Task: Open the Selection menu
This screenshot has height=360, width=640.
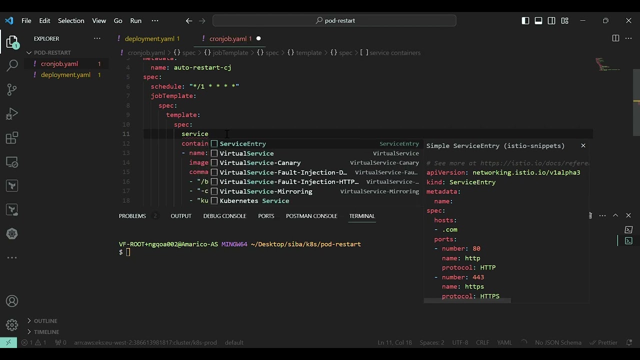Action: point(71,20)
